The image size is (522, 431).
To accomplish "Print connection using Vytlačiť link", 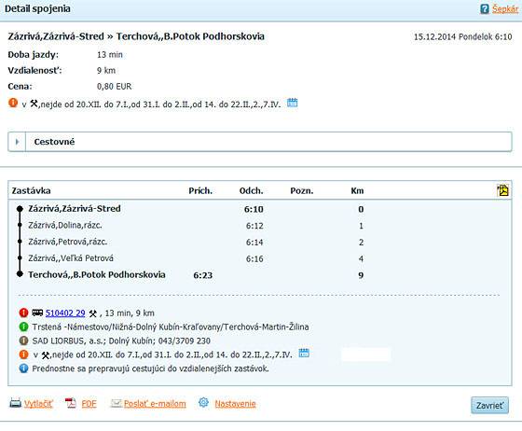I will pyautogui.click(x=38, y=404).
